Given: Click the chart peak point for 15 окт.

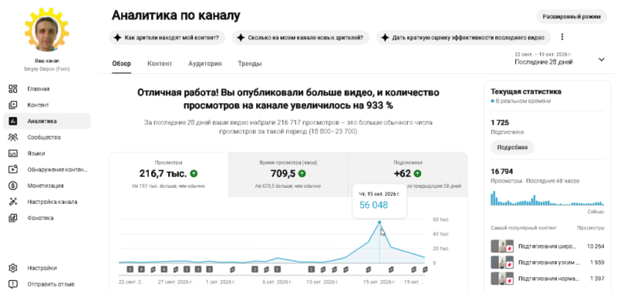Looking at the screenshot, I should point(379,222).
